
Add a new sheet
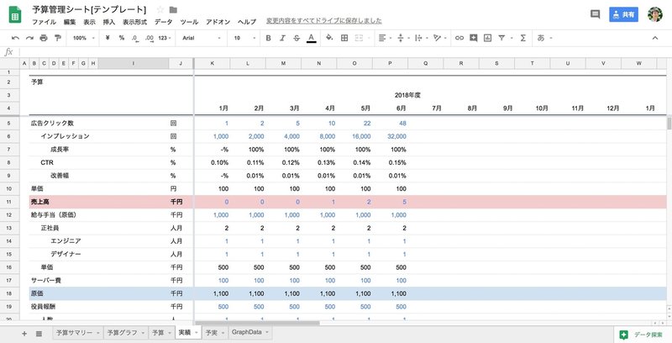tap(24, 334)
